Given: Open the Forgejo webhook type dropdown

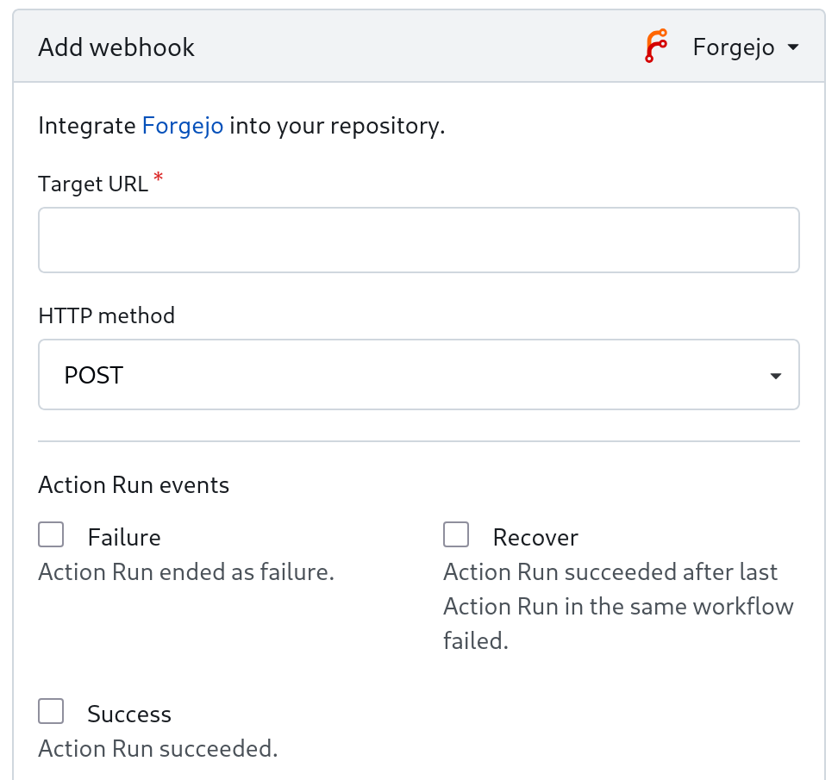Looking at the screenshot, I should [733, 47].
